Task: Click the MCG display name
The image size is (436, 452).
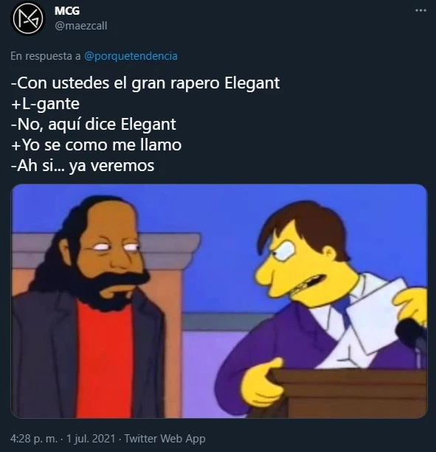Action: point(67,11)
